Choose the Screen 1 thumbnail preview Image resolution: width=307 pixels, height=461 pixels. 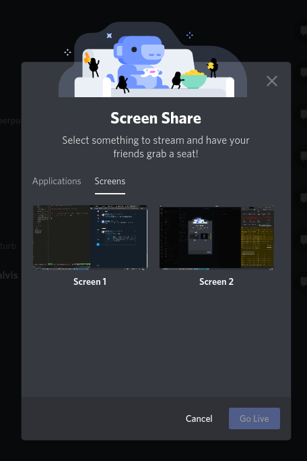click(90, 238)
